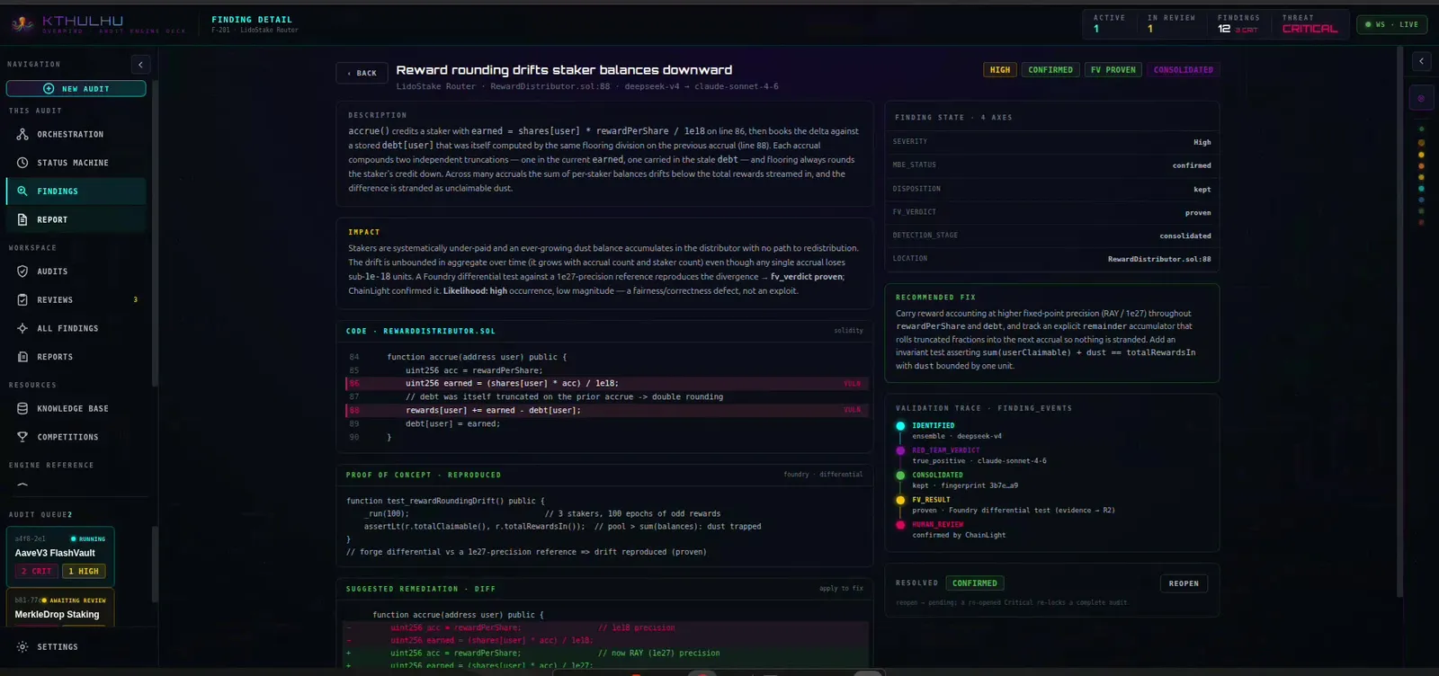Viewport: 1439px width, 676px height.
Task: Open Competitions in Resources
Action: [76, 437]
